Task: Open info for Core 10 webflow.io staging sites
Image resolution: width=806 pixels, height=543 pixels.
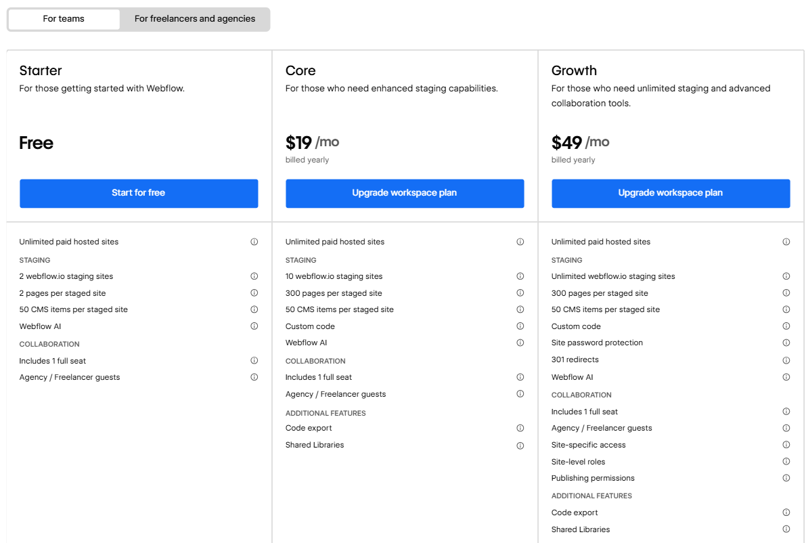Action: [x=520, y=276]
